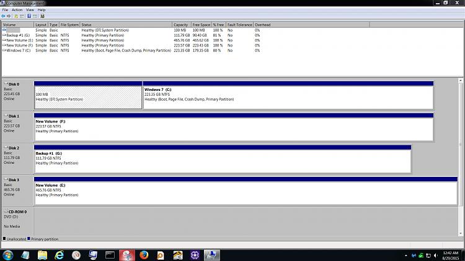Click the 111.79 GB capacity cell
Screen dimensions: 465x261
click(182, 35)
